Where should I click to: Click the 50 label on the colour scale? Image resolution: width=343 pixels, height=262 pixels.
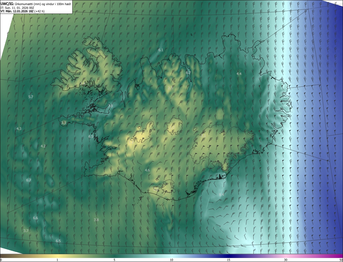(341, 260)
